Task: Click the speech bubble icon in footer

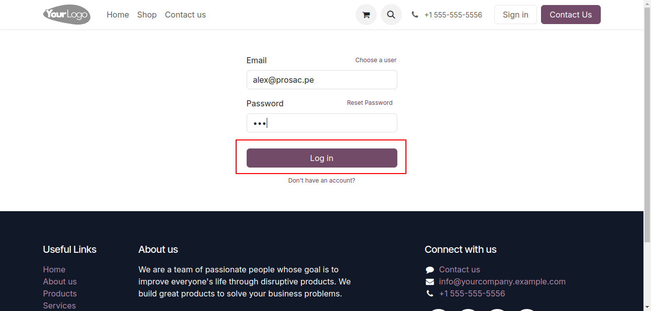Action: (x=429, y=270)
